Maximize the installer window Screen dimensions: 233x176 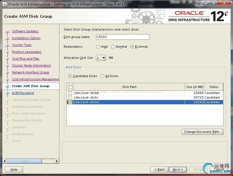tap(214, 3)
